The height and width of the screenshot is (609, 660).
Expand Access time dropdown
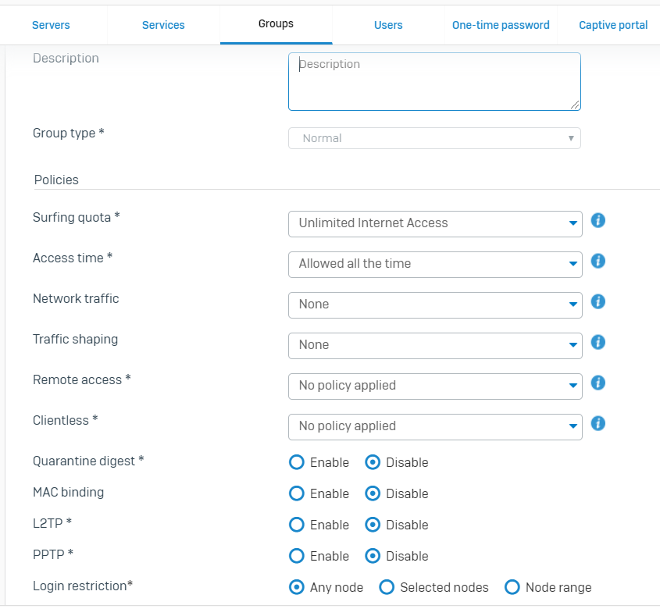pos(435,264)
